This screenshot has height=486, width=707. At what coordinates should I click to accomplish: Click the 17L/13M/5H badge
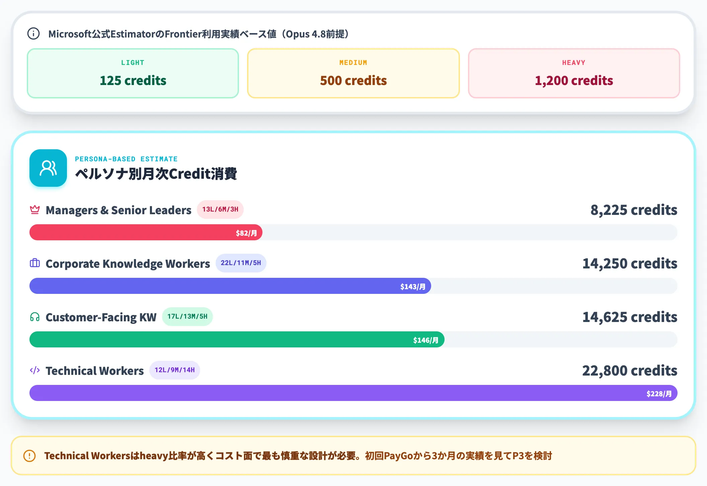[x=187, y=317]
